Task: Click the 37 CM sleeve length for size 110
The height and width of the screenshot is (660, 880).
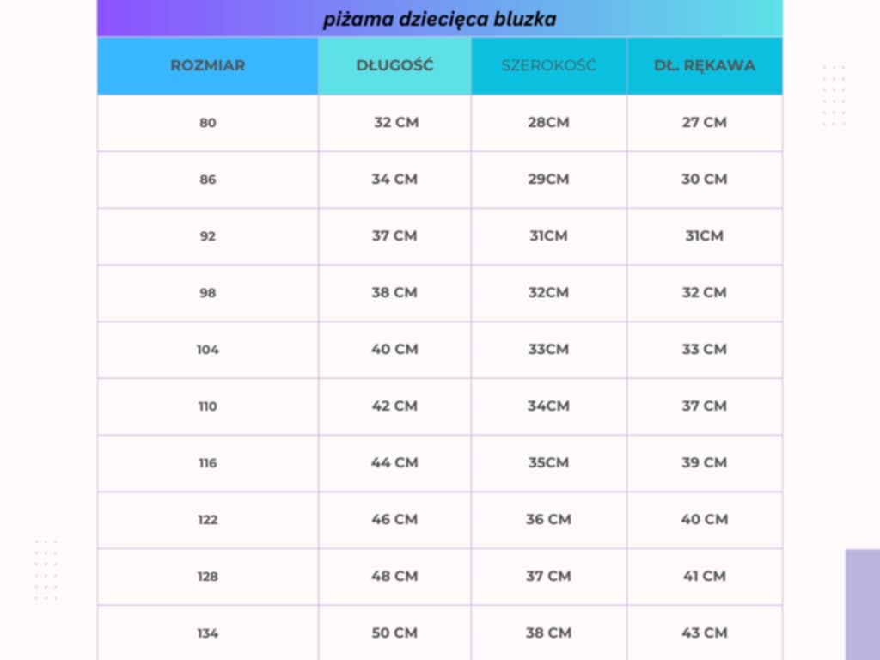Action: point(704,406)
